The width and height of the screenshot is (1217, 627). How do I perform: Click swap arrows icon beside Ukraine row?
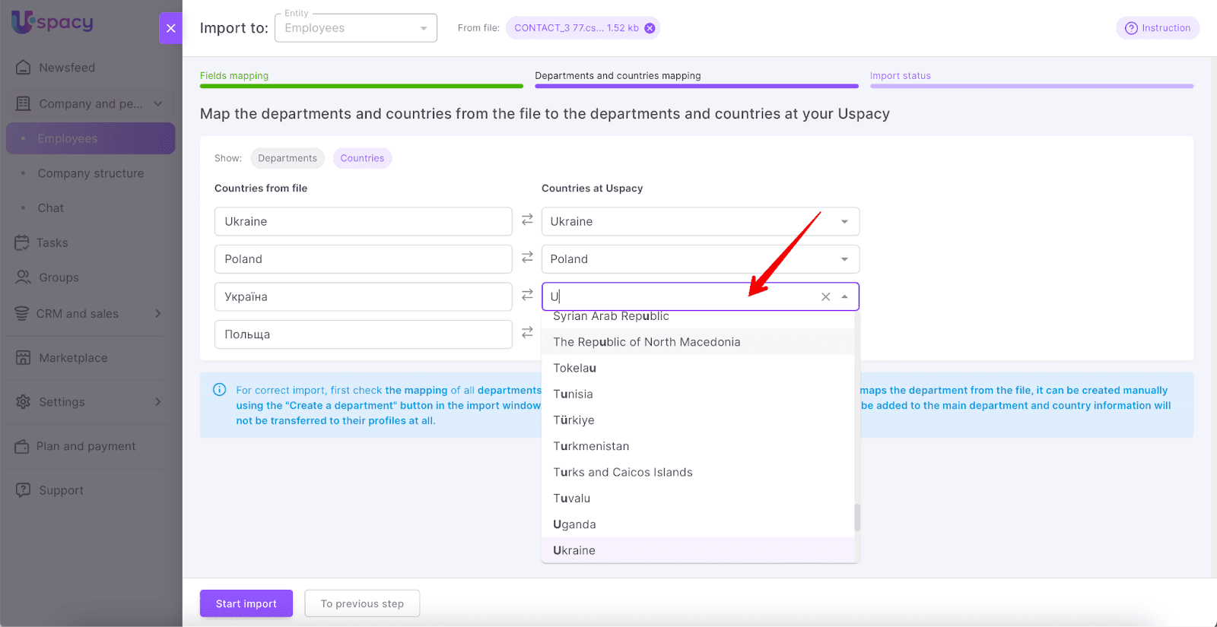527,220
